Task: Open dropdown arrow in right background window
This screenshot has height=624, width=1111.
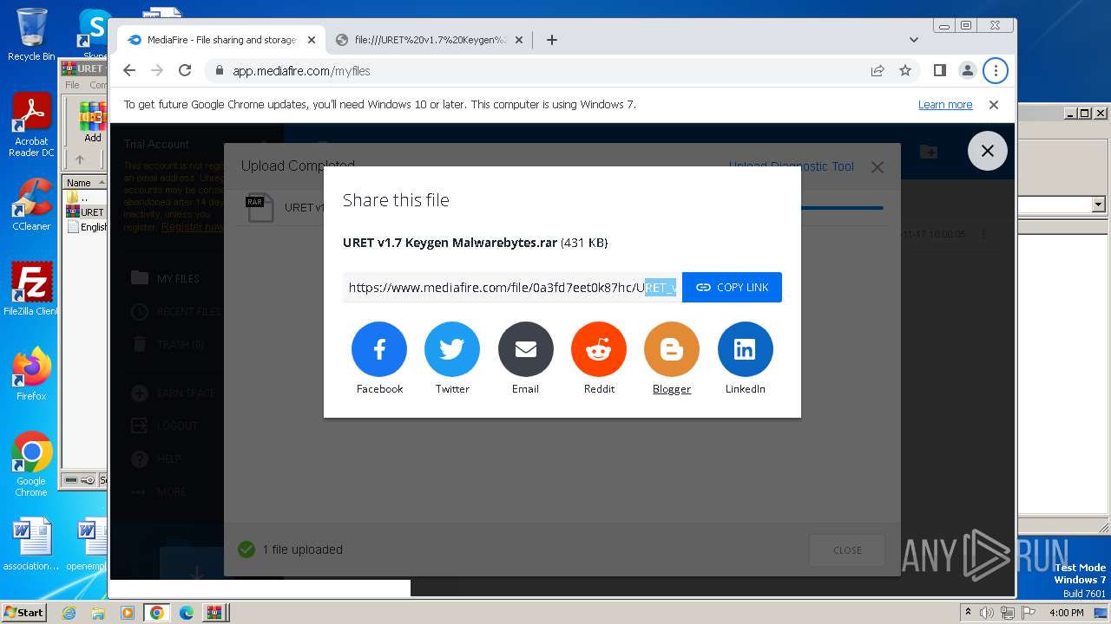Action: tap(1098, 205)
